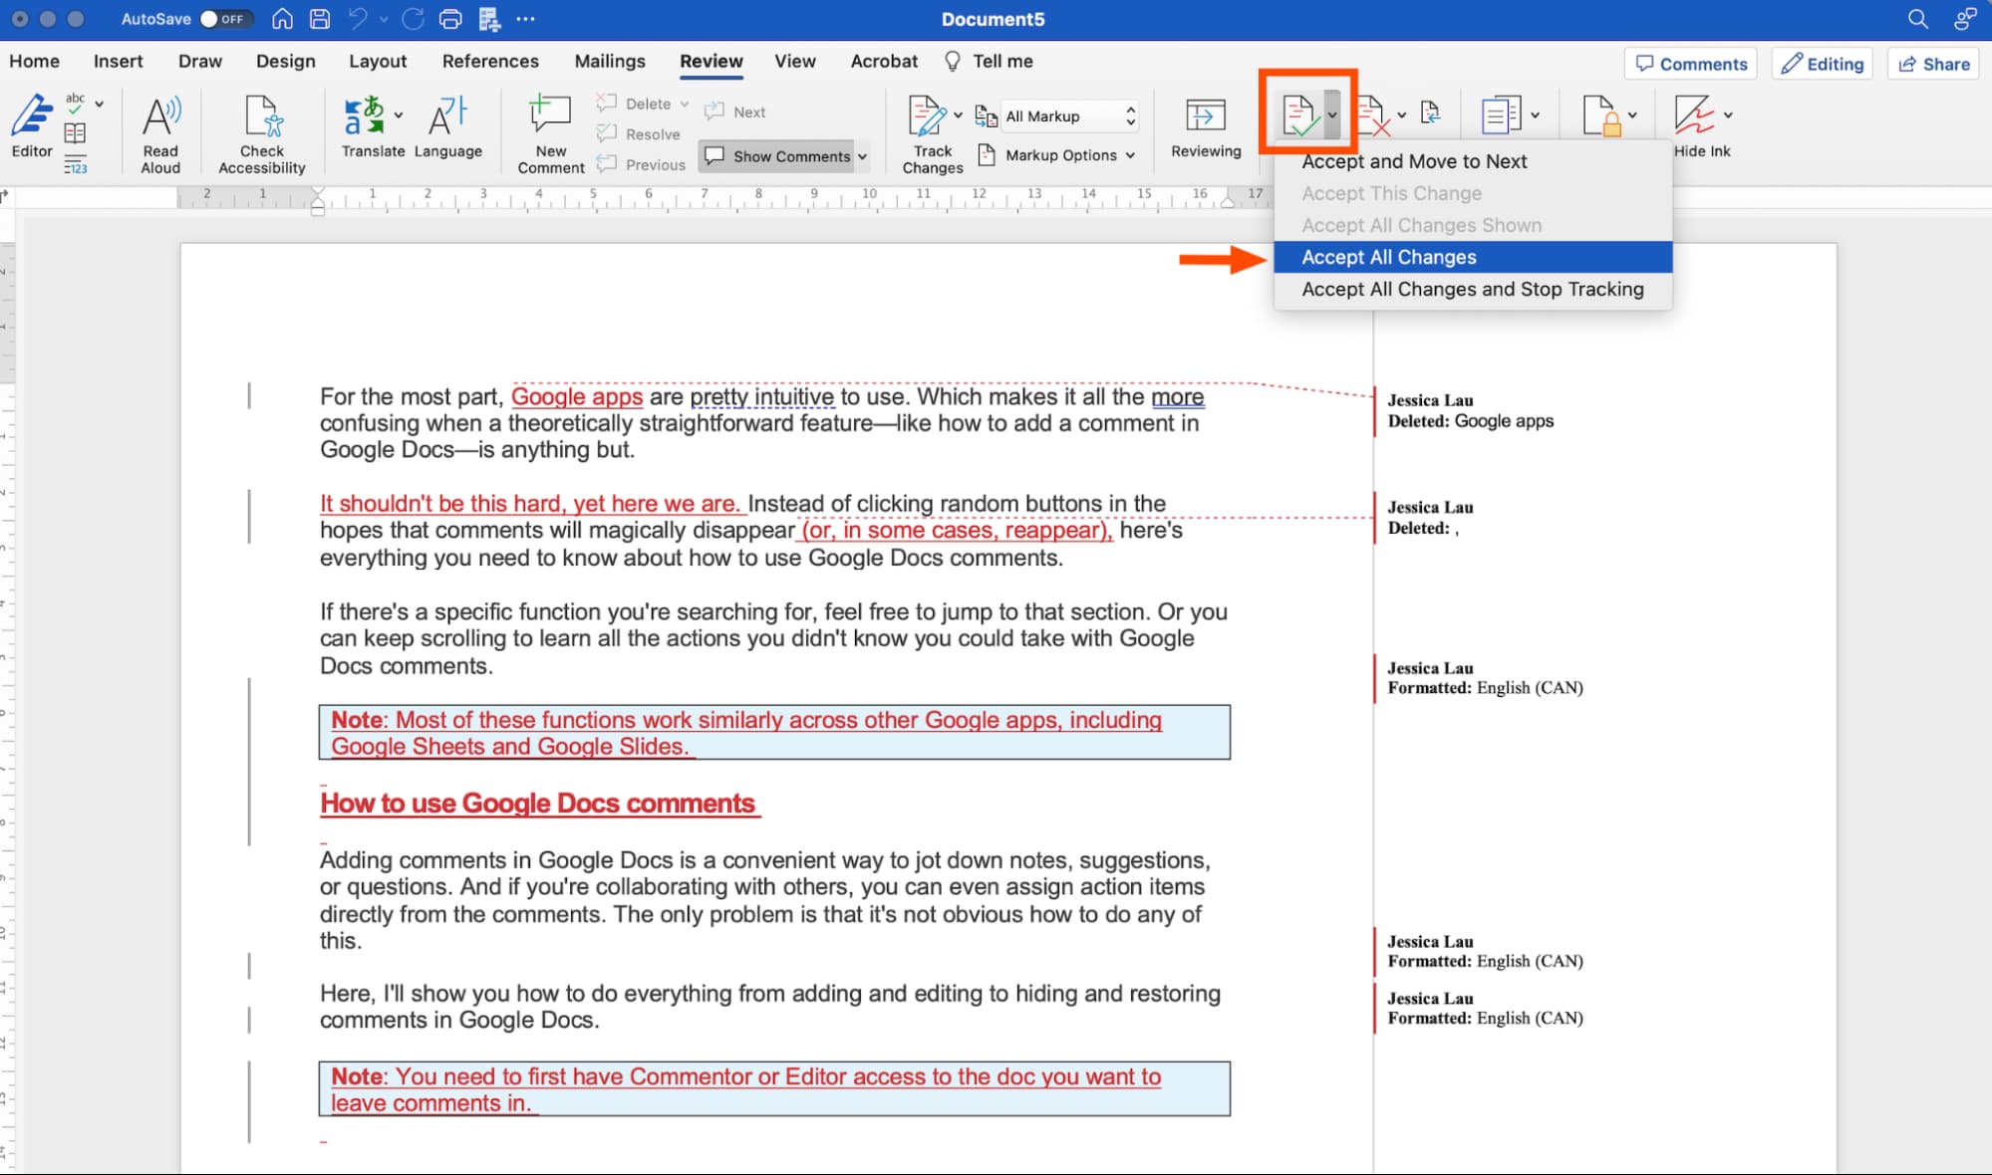Expand the Translate dropdown arrow
1992x1175 pixels.
(398, 116)
